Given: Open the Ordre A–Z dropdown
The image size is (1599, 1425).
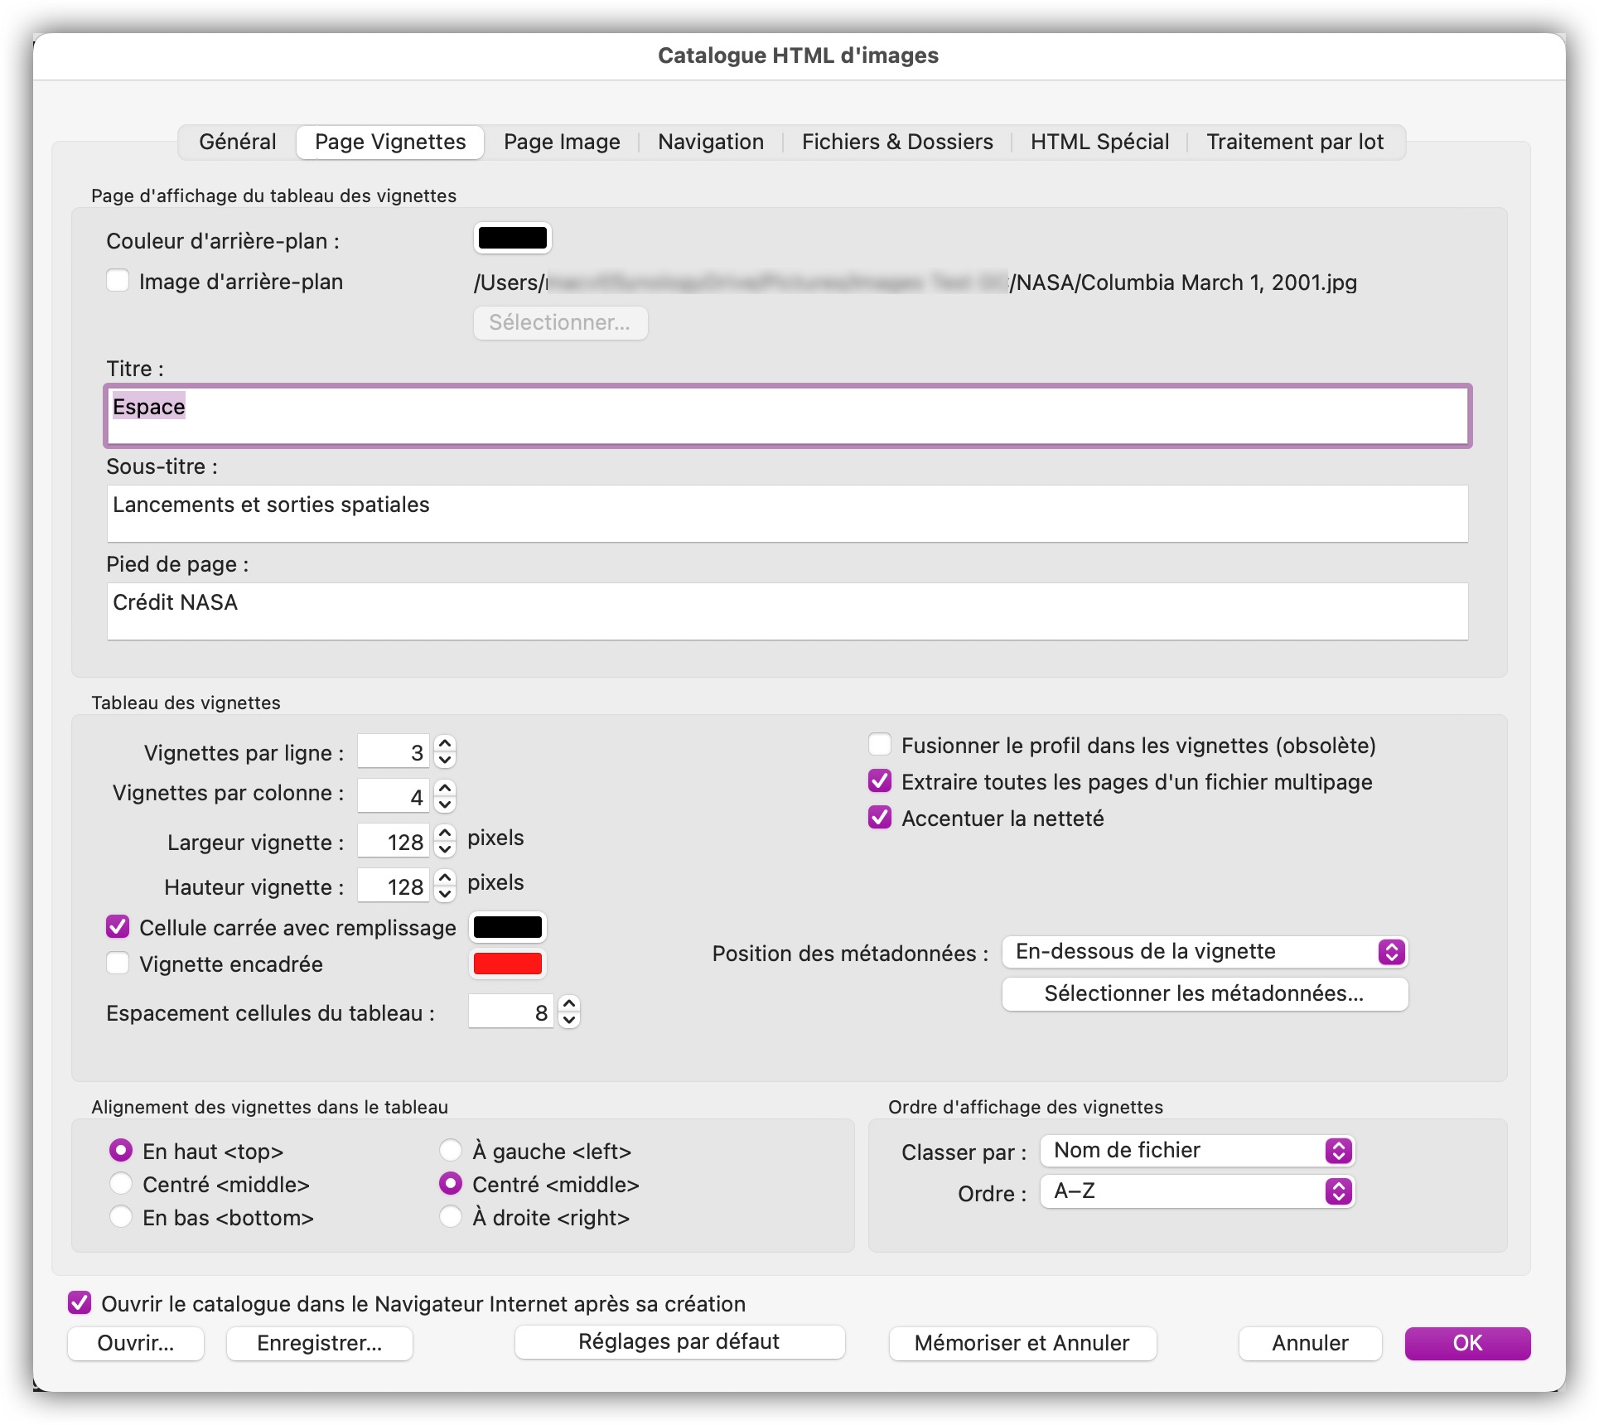Looking at the screenshot, I should click(1196, 1191).
